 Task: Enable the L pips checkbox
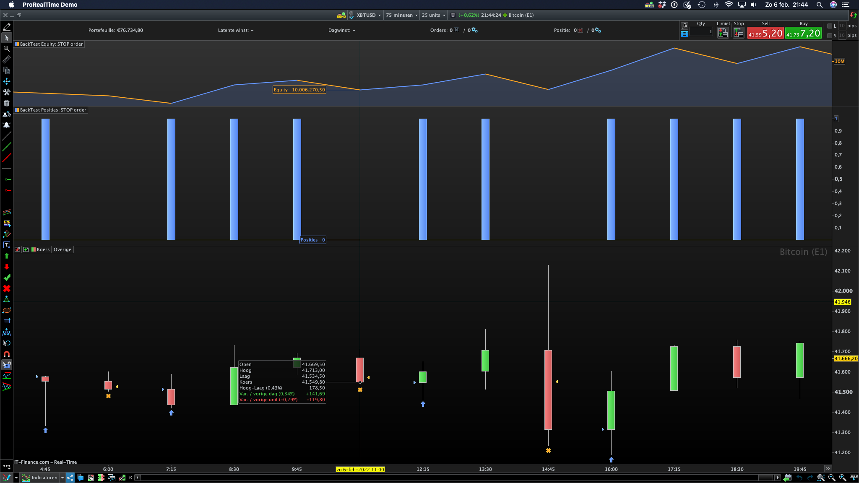click(x=830, y=26)
